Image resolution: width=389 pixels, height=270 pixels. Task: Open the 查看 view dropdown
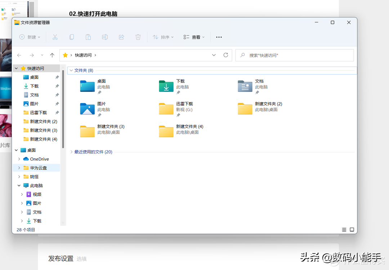(194, 37)
